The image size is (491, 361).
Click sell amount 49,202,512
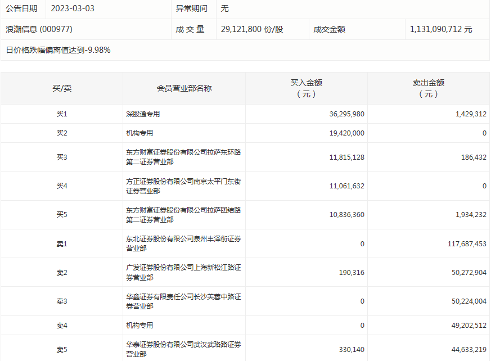pos(469,326)
